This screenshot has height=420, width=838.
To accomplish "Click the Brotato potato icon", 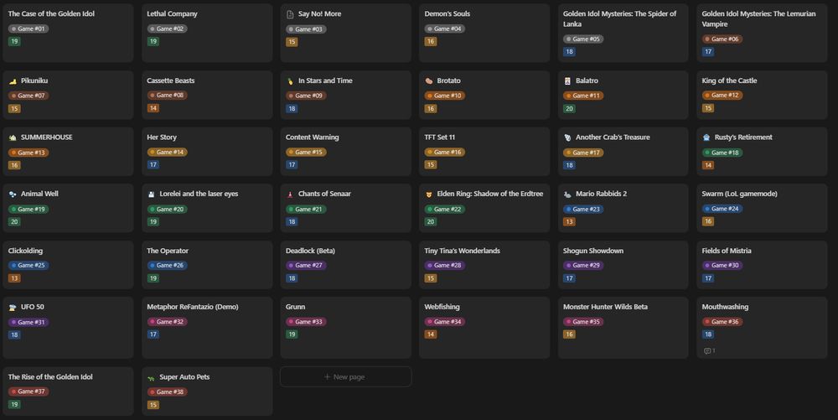I will (x=428, y=81).
